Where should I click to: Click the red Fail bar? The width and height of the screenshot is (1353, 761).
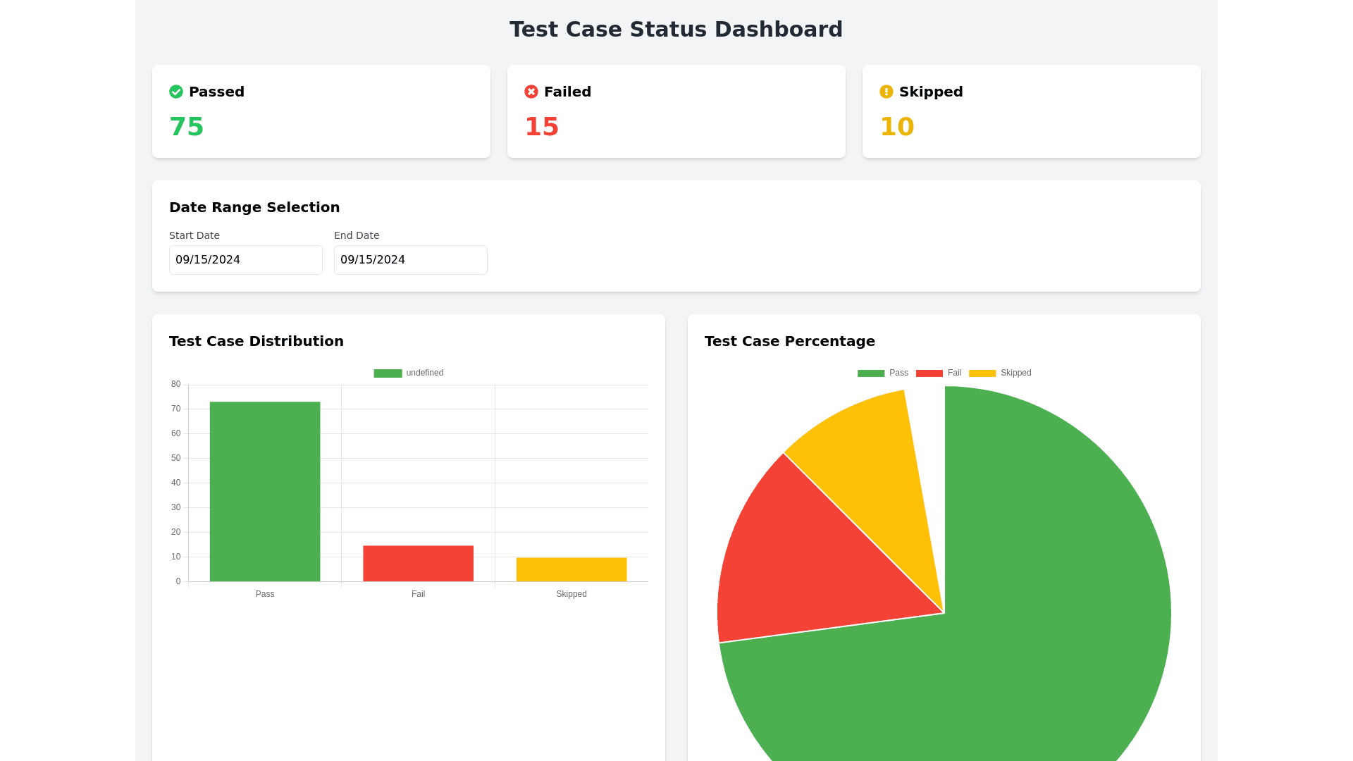(418, 564)
